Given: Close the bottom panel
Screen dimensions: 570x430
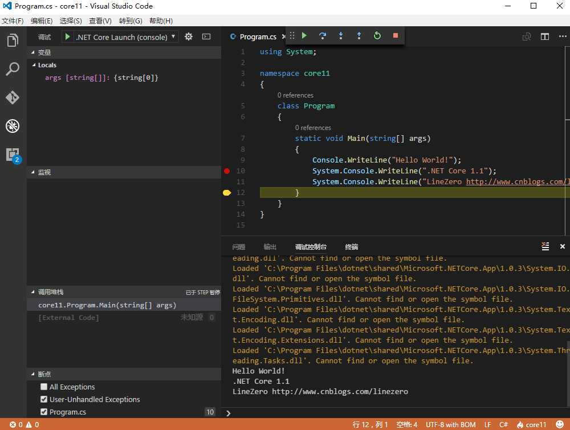Looking at the screenshot, I should coord(563,246).
